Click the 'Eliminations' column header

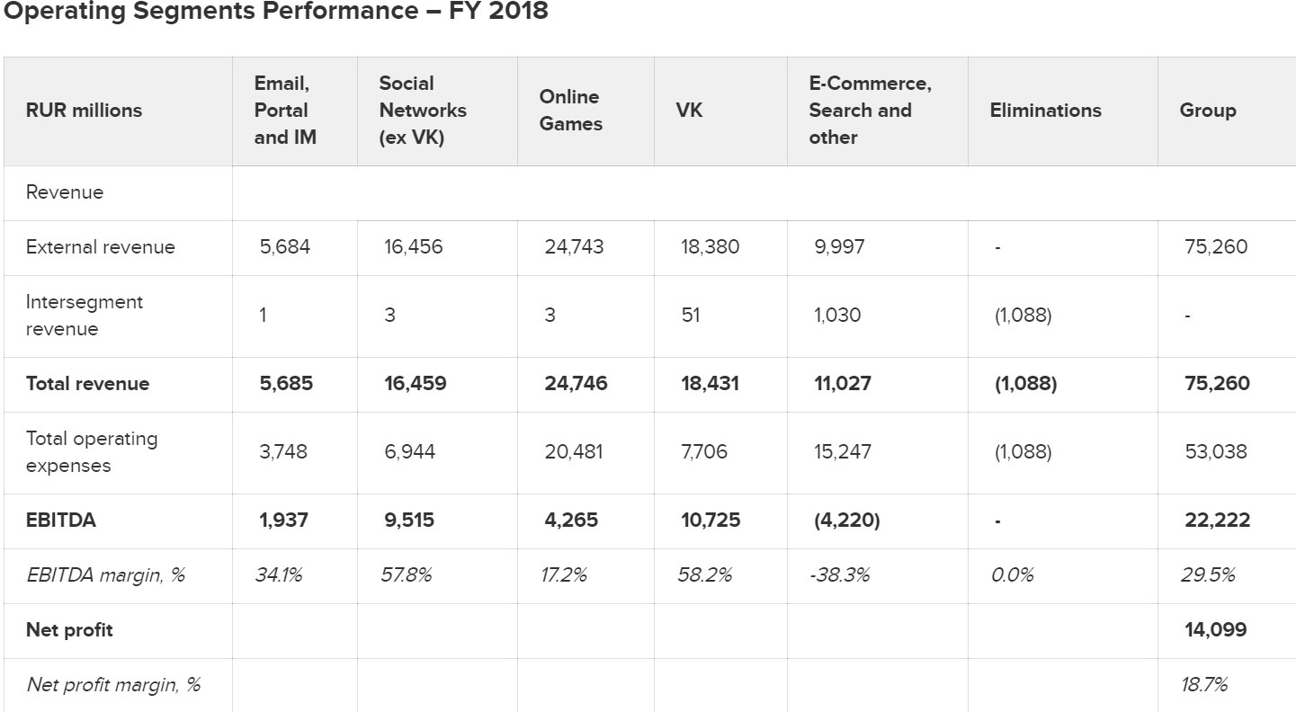pos(1045,111)
